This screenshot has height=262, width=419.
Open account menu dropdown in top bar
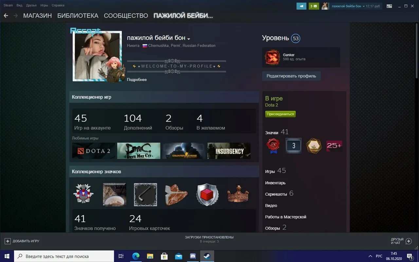(363, 6)
